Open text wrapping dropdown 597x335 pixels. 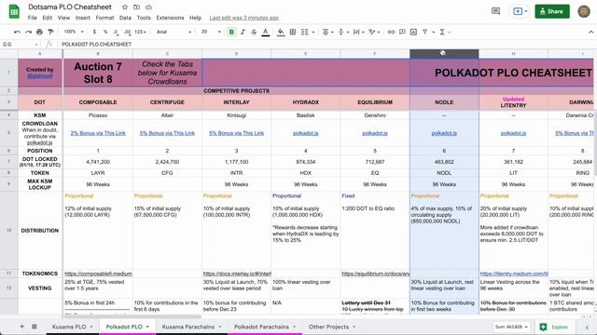[x=358, y=33]
